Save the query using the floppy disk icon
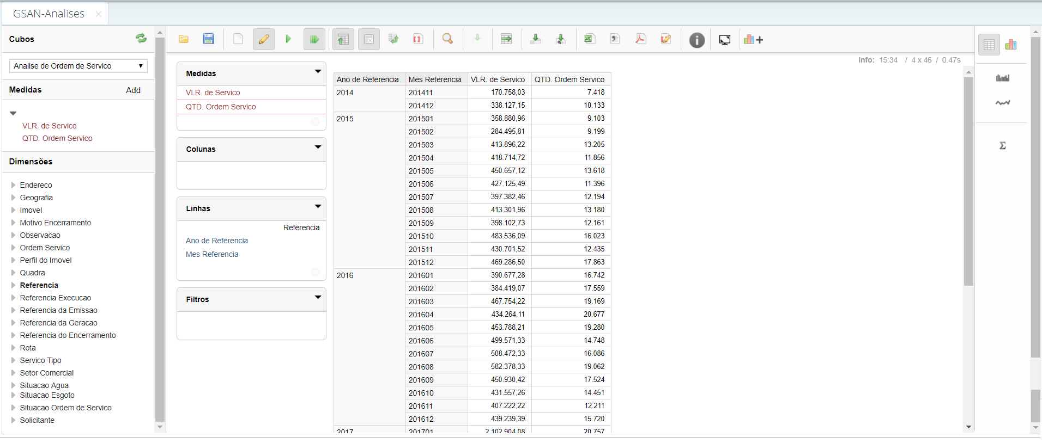Screen dimensions: 1042x443 click(208, 39)
